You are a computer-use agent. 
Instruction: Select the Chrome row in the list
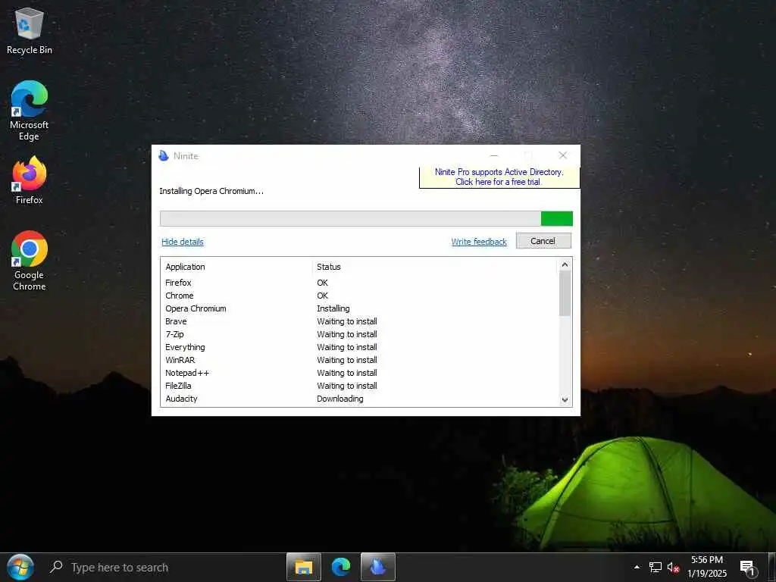pos(360,296)
